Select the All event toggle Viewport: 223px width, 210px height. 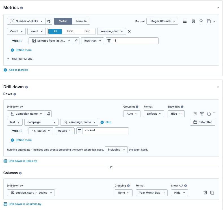(x=55, y=31)
